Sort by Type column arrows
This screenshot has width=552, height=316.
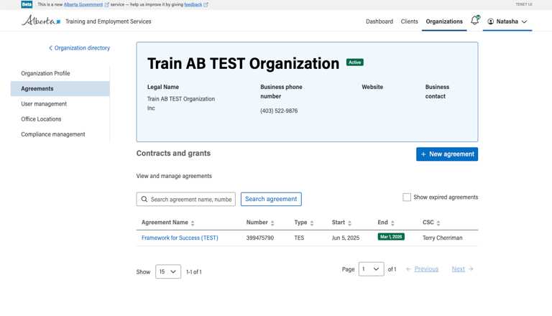tap(312, 223)
